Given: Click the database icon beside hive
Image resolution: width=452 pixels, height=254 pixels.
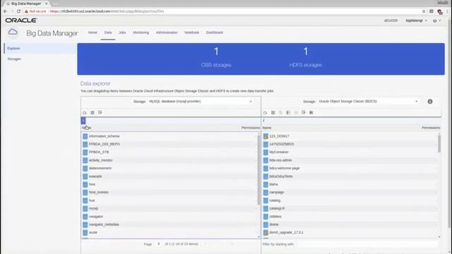Looking at the screenshot, I should click(x=85, y=184).
